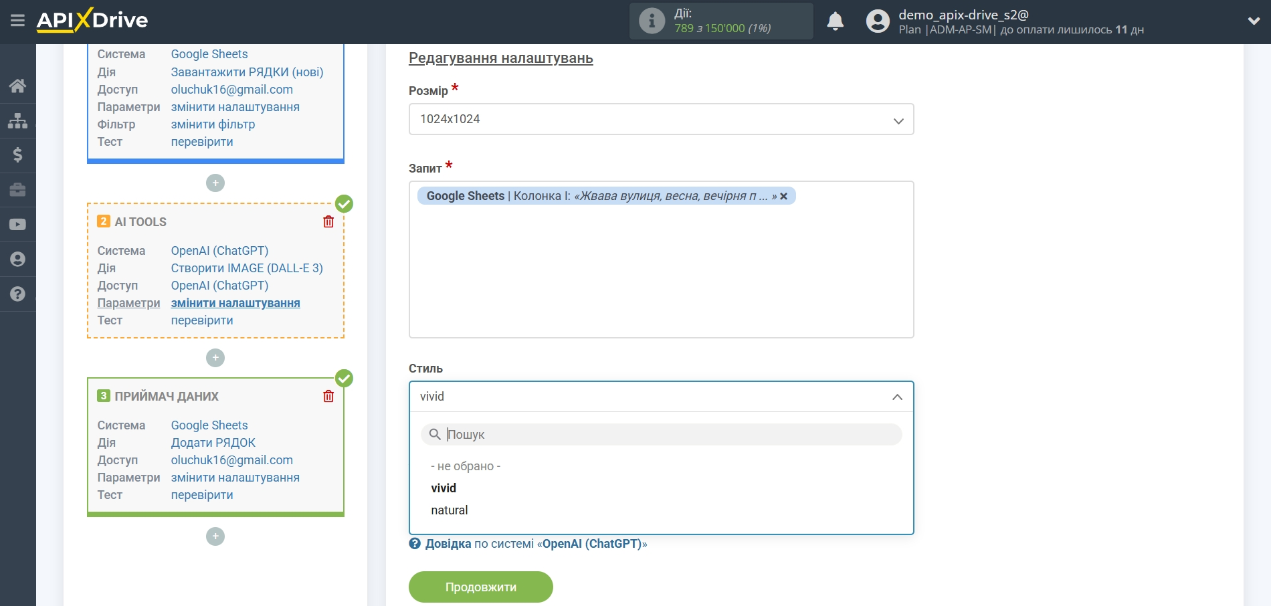
Task: Expand the account menu chevron
Action: point(1254,21)
